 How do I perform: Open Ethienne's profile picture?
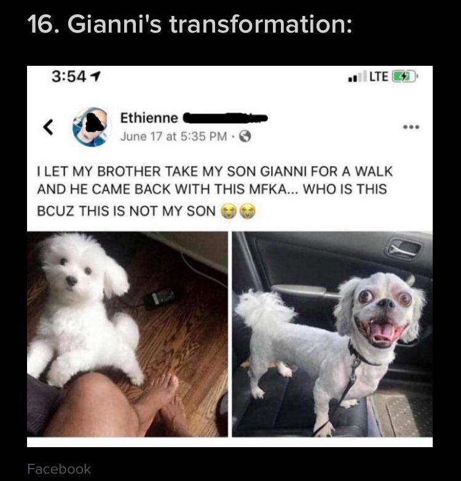(92, 127)
